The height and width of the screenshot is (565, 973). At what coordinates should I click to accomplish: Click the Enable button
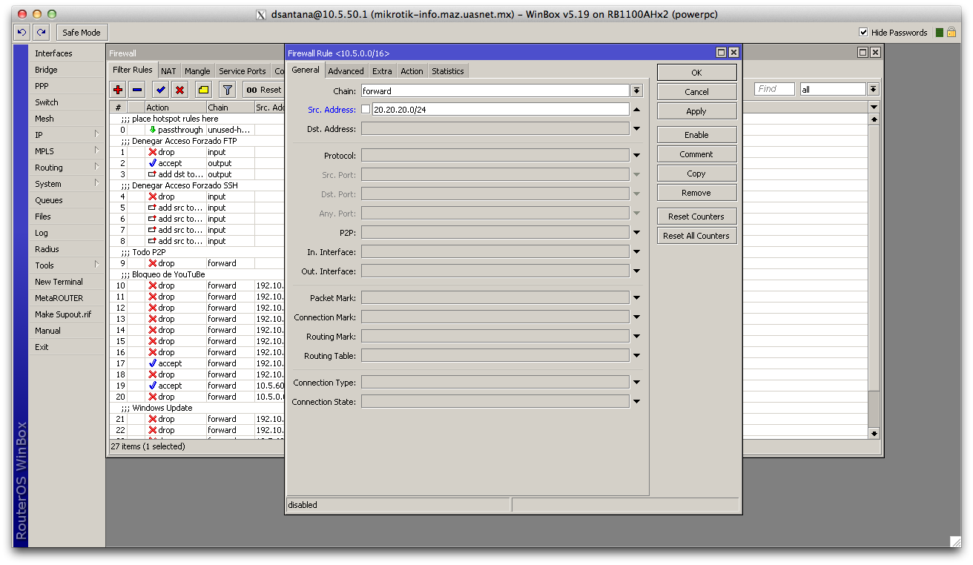[696, 135]
